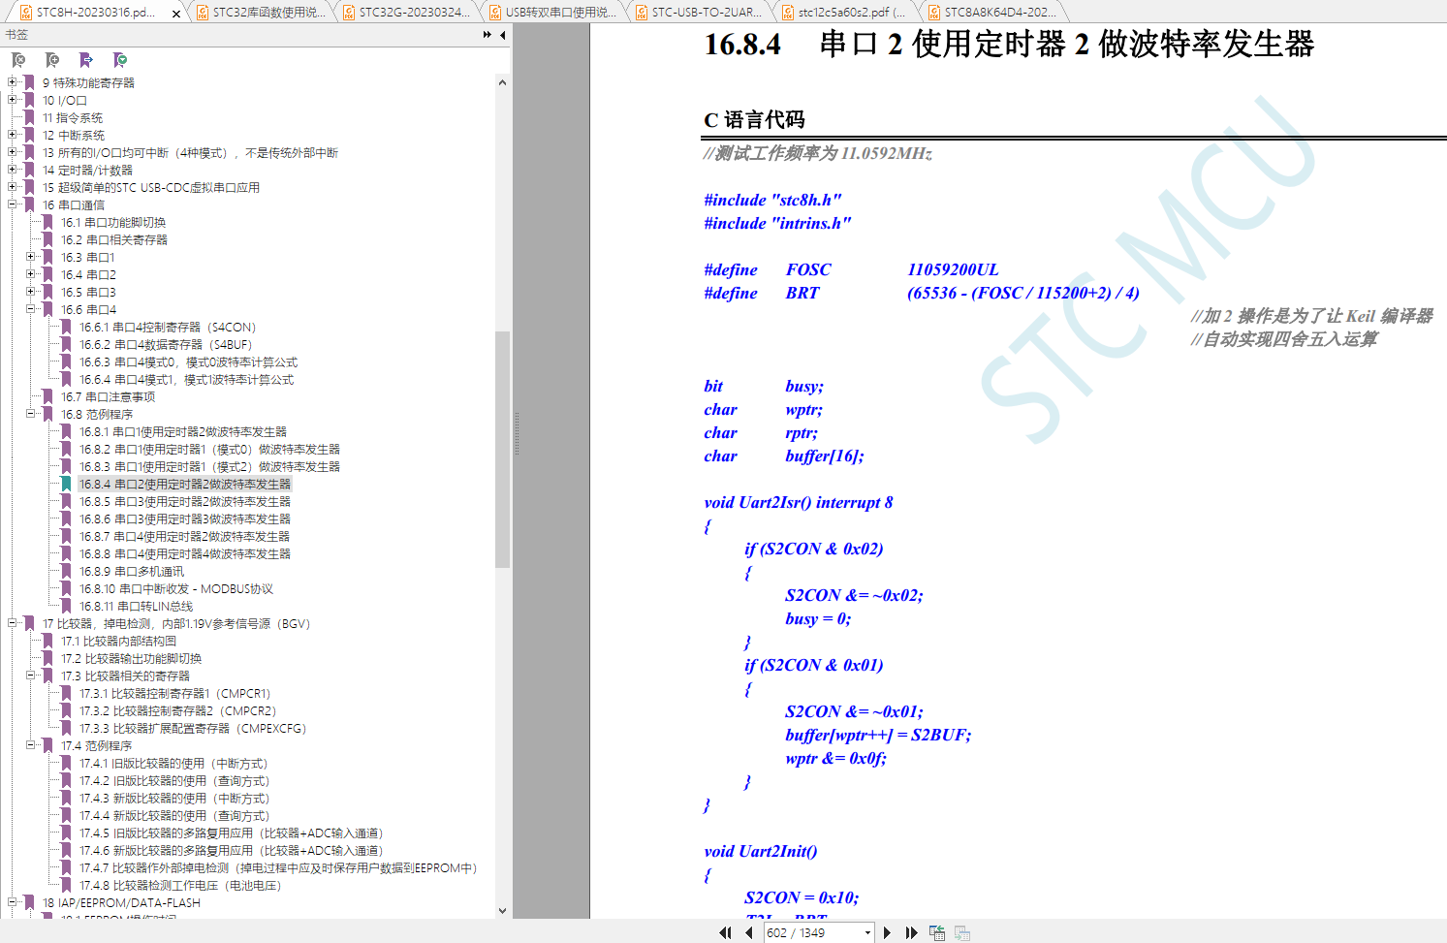Go to the previous page

pos(749,932)
